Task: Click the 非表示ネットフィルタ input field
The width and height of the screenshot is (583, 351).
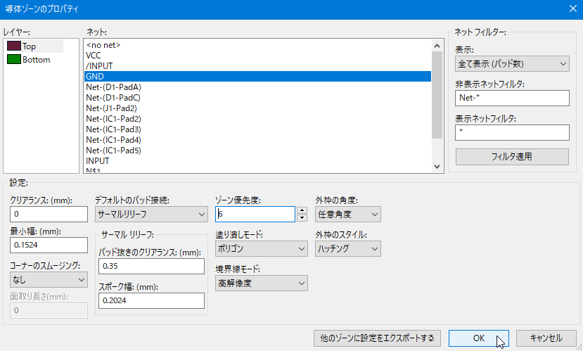Action: (x=512, y=98)
